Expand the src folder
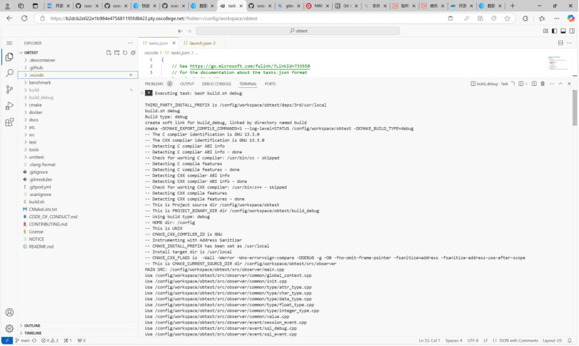579x346 pixels. click(77, 135)
